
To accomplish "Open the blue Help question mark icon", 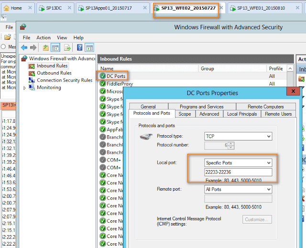I will [79, 47].
